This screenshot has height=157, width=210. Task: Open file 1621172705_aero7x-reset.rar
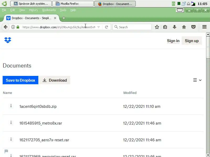tap(44, 140)
